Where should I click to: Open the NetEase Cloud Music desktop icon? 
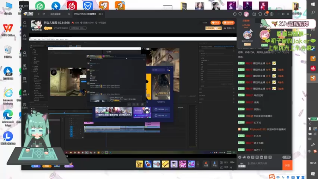click(x=72, y=6)
